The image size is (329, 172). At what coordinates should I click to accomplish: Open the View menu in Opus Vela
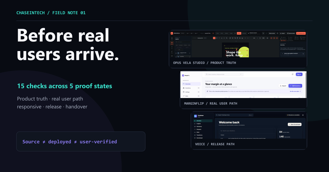click(196, 33)
